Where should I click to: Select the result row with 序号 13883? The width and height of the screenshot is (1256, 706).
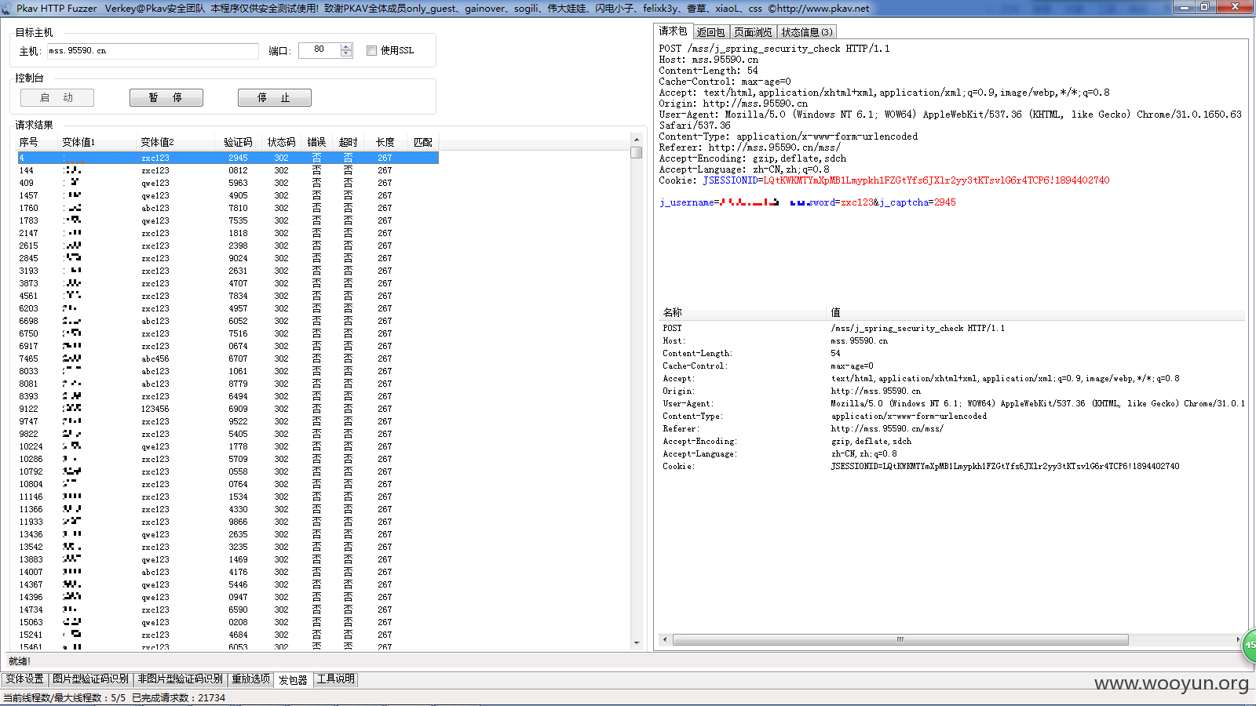228,559
